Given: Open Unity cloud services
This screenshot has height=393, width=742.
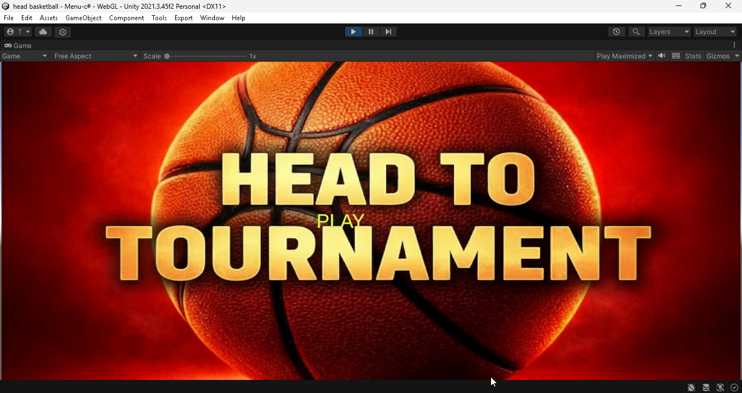Looking at the screenshot, I should pos(43,32).
